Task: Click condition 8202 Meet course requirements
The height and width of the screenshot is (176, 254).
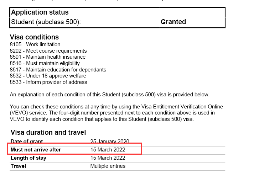Action: click(48, 51)
